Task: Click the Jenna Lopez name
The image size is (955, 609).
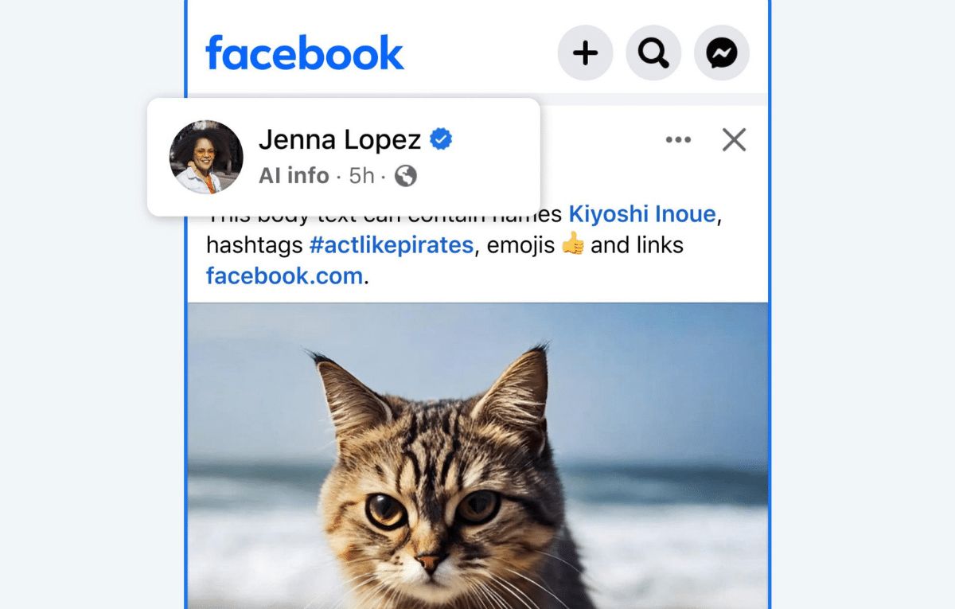Action: point(340,140)
